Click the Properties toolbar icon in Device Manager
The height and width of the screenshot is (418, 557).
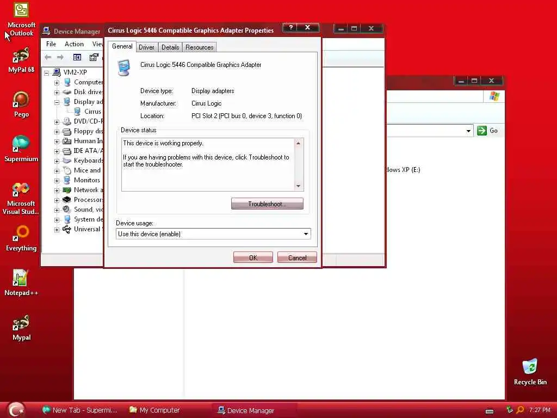pos(94,57)
